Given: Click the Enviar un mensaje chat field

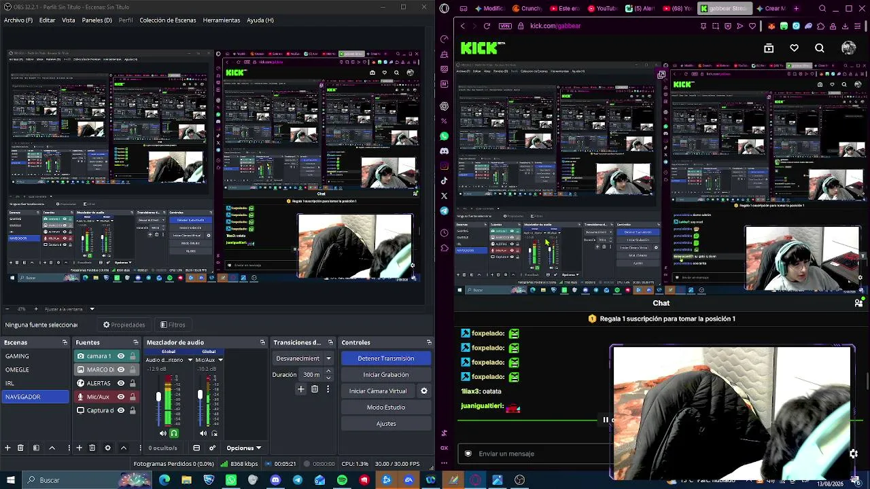Looking at the screenshot, I should click(x=537, y=454).
